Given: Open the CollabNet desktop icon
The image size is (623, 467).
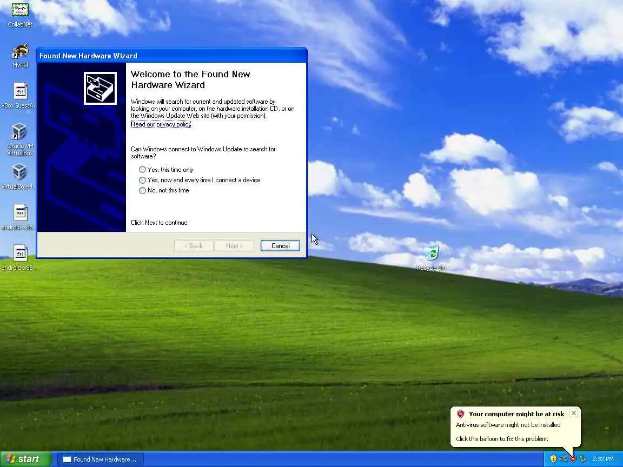Looking at the screenshot, I should [20, 15].
